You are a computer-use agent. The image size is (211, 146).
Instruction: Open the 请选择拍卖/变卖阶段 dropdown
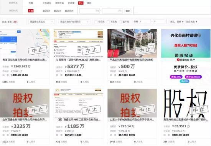(74, 22)
